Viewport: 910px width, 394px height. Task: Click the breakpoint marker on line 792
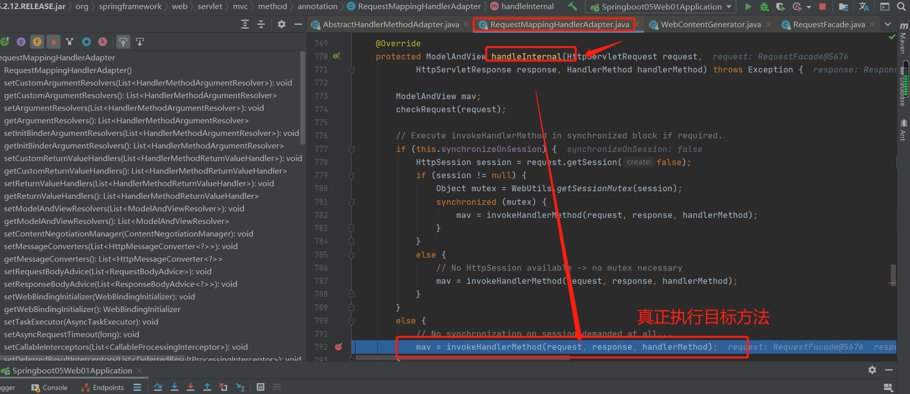point(339,347)
